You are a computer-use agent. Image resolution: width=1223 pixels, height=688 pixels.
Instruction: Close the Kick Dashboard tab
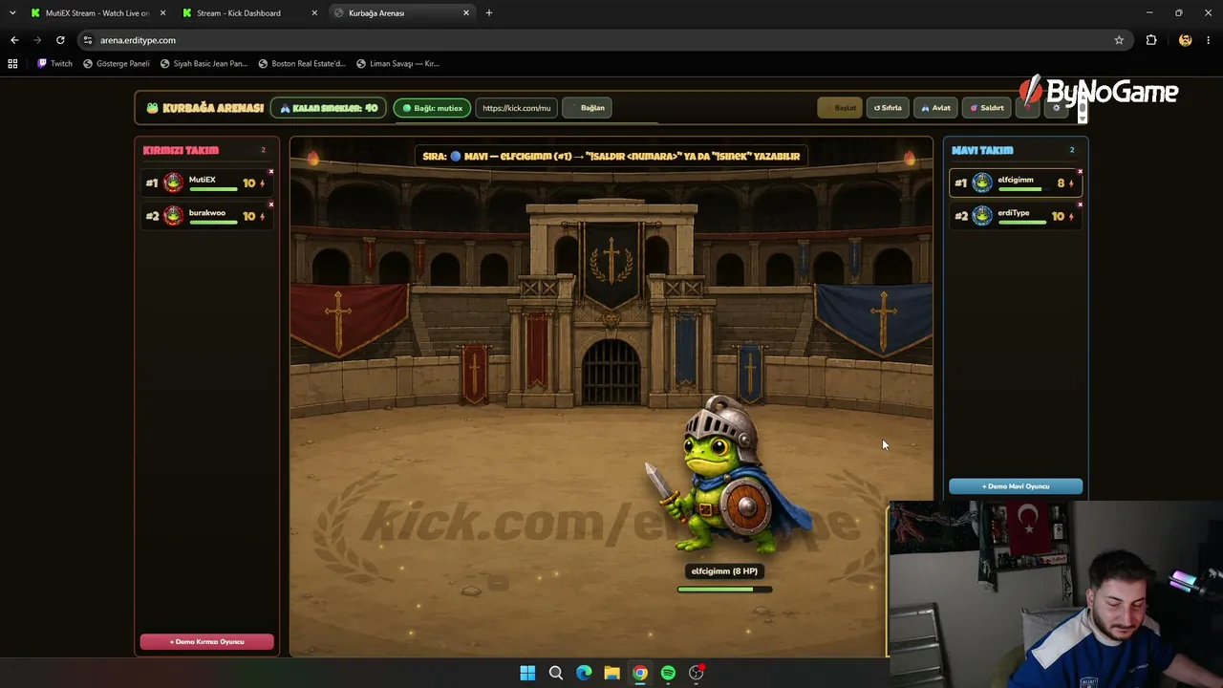pos(314,13)
